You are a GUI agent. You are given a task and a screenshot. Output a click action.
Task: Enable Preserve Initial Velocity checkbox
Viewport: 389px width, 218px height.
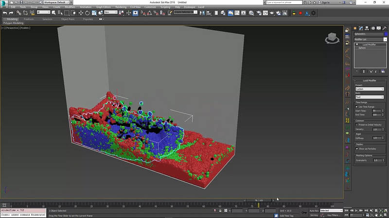[x=357, y=125]
